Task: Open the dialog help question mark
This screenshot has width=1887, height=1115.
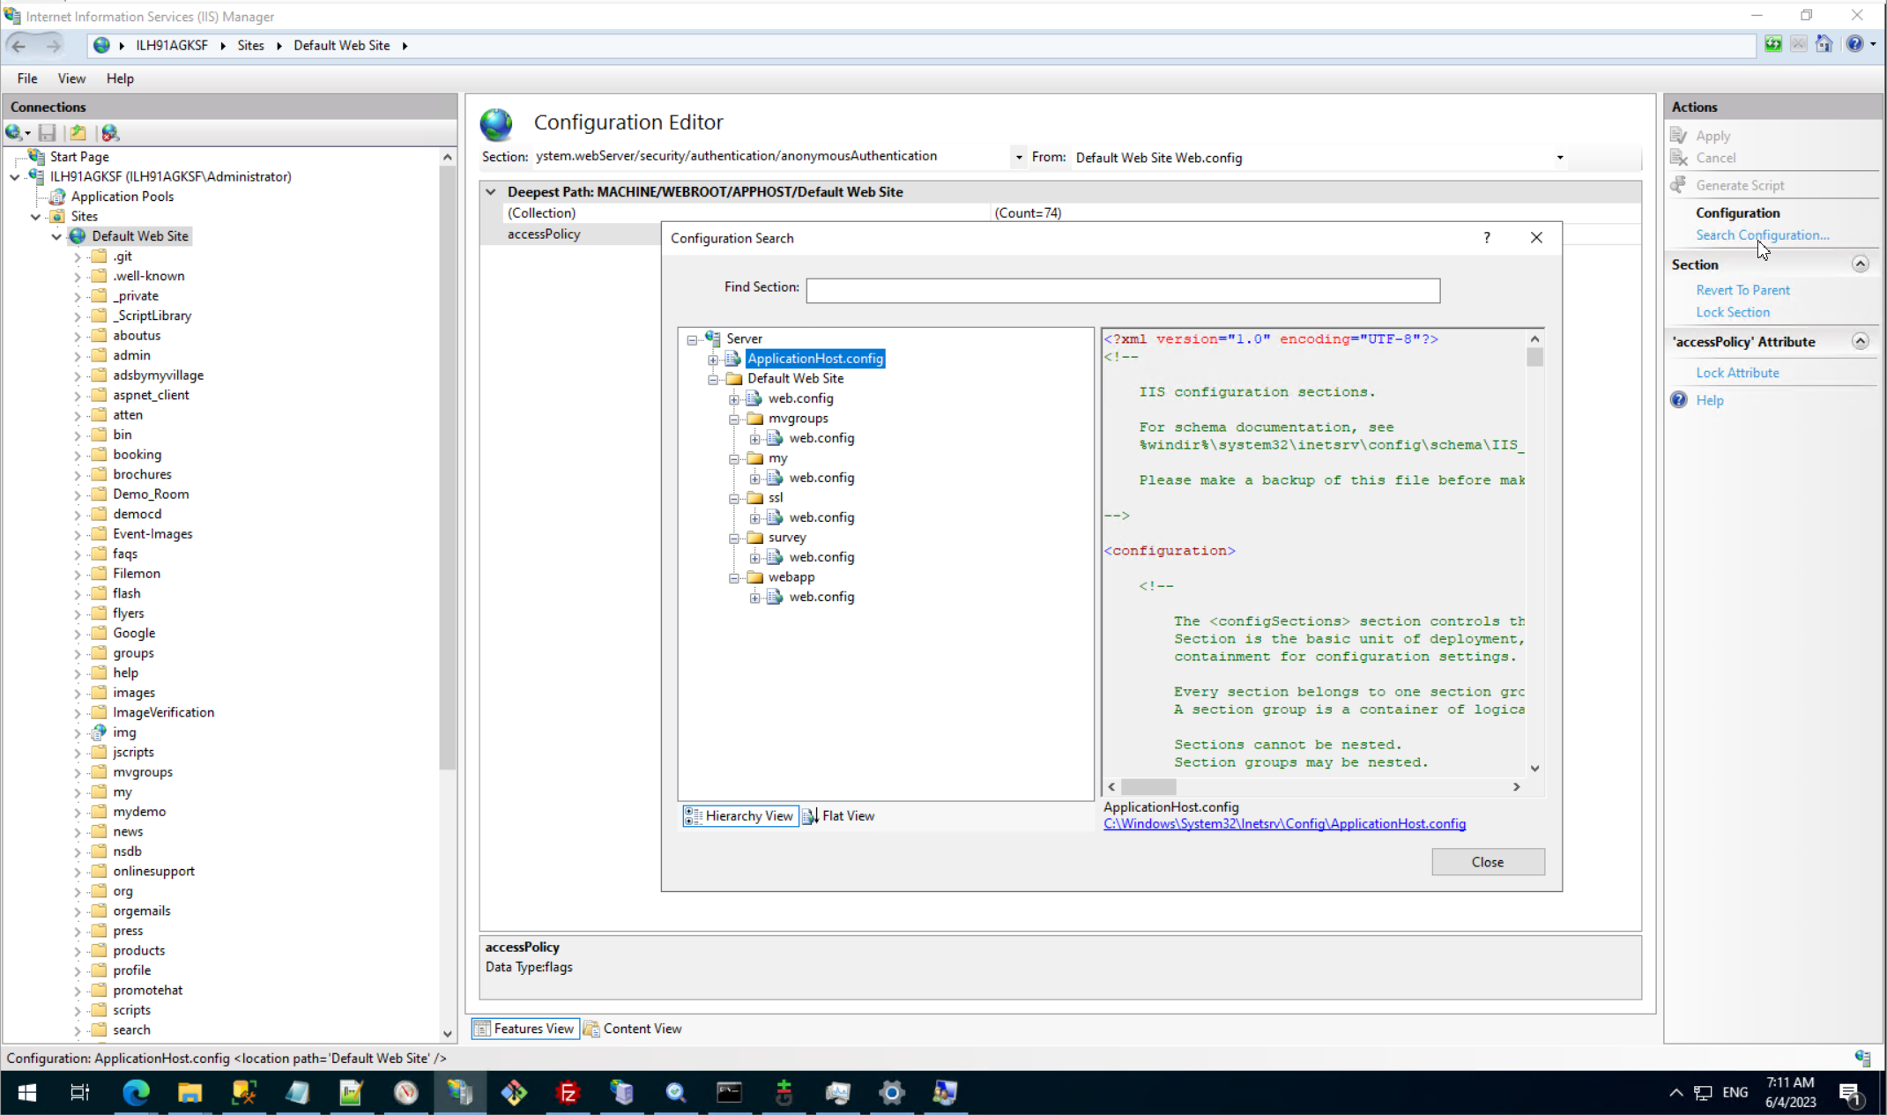Action: [1487, 238]
